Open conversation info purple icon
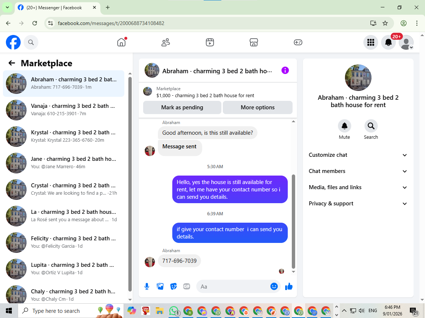The width and height of the screenshot is (425, 318). (285, 70)
